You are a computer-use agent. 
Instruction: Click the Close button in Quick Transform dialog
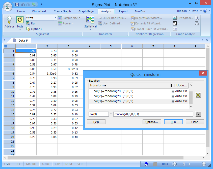(195, 122)
